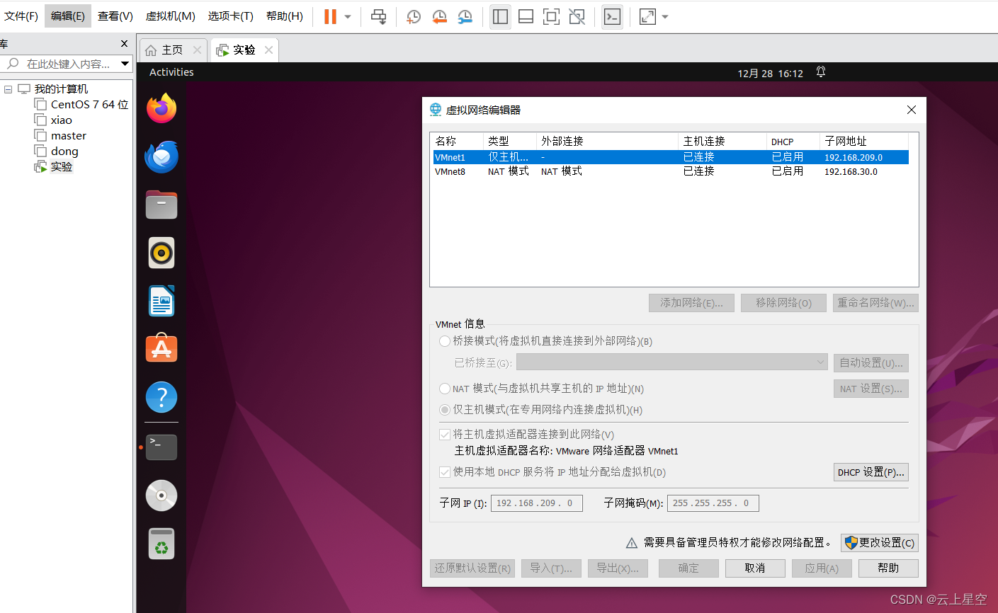
Task: Collapse the 我的计算机 tree node
Action: pos(8,88)
